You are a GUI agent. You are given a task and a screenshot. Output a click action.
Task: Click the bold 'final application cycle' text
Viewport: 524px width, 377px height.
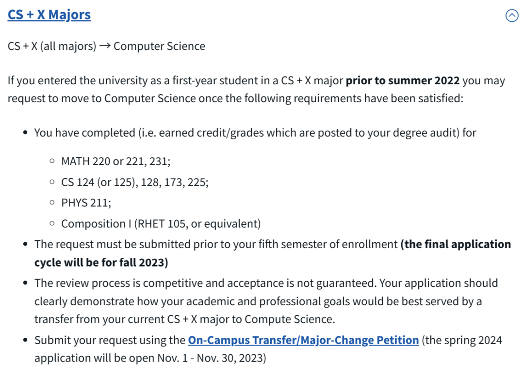[x=456, y=245]
